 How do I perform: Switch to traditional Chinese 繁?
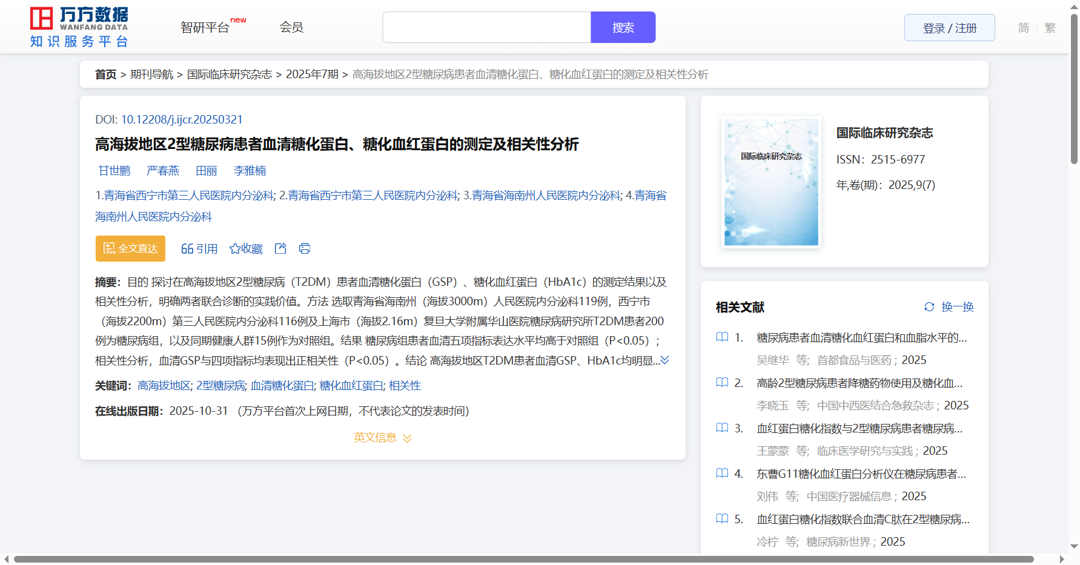coord(1050,28)
